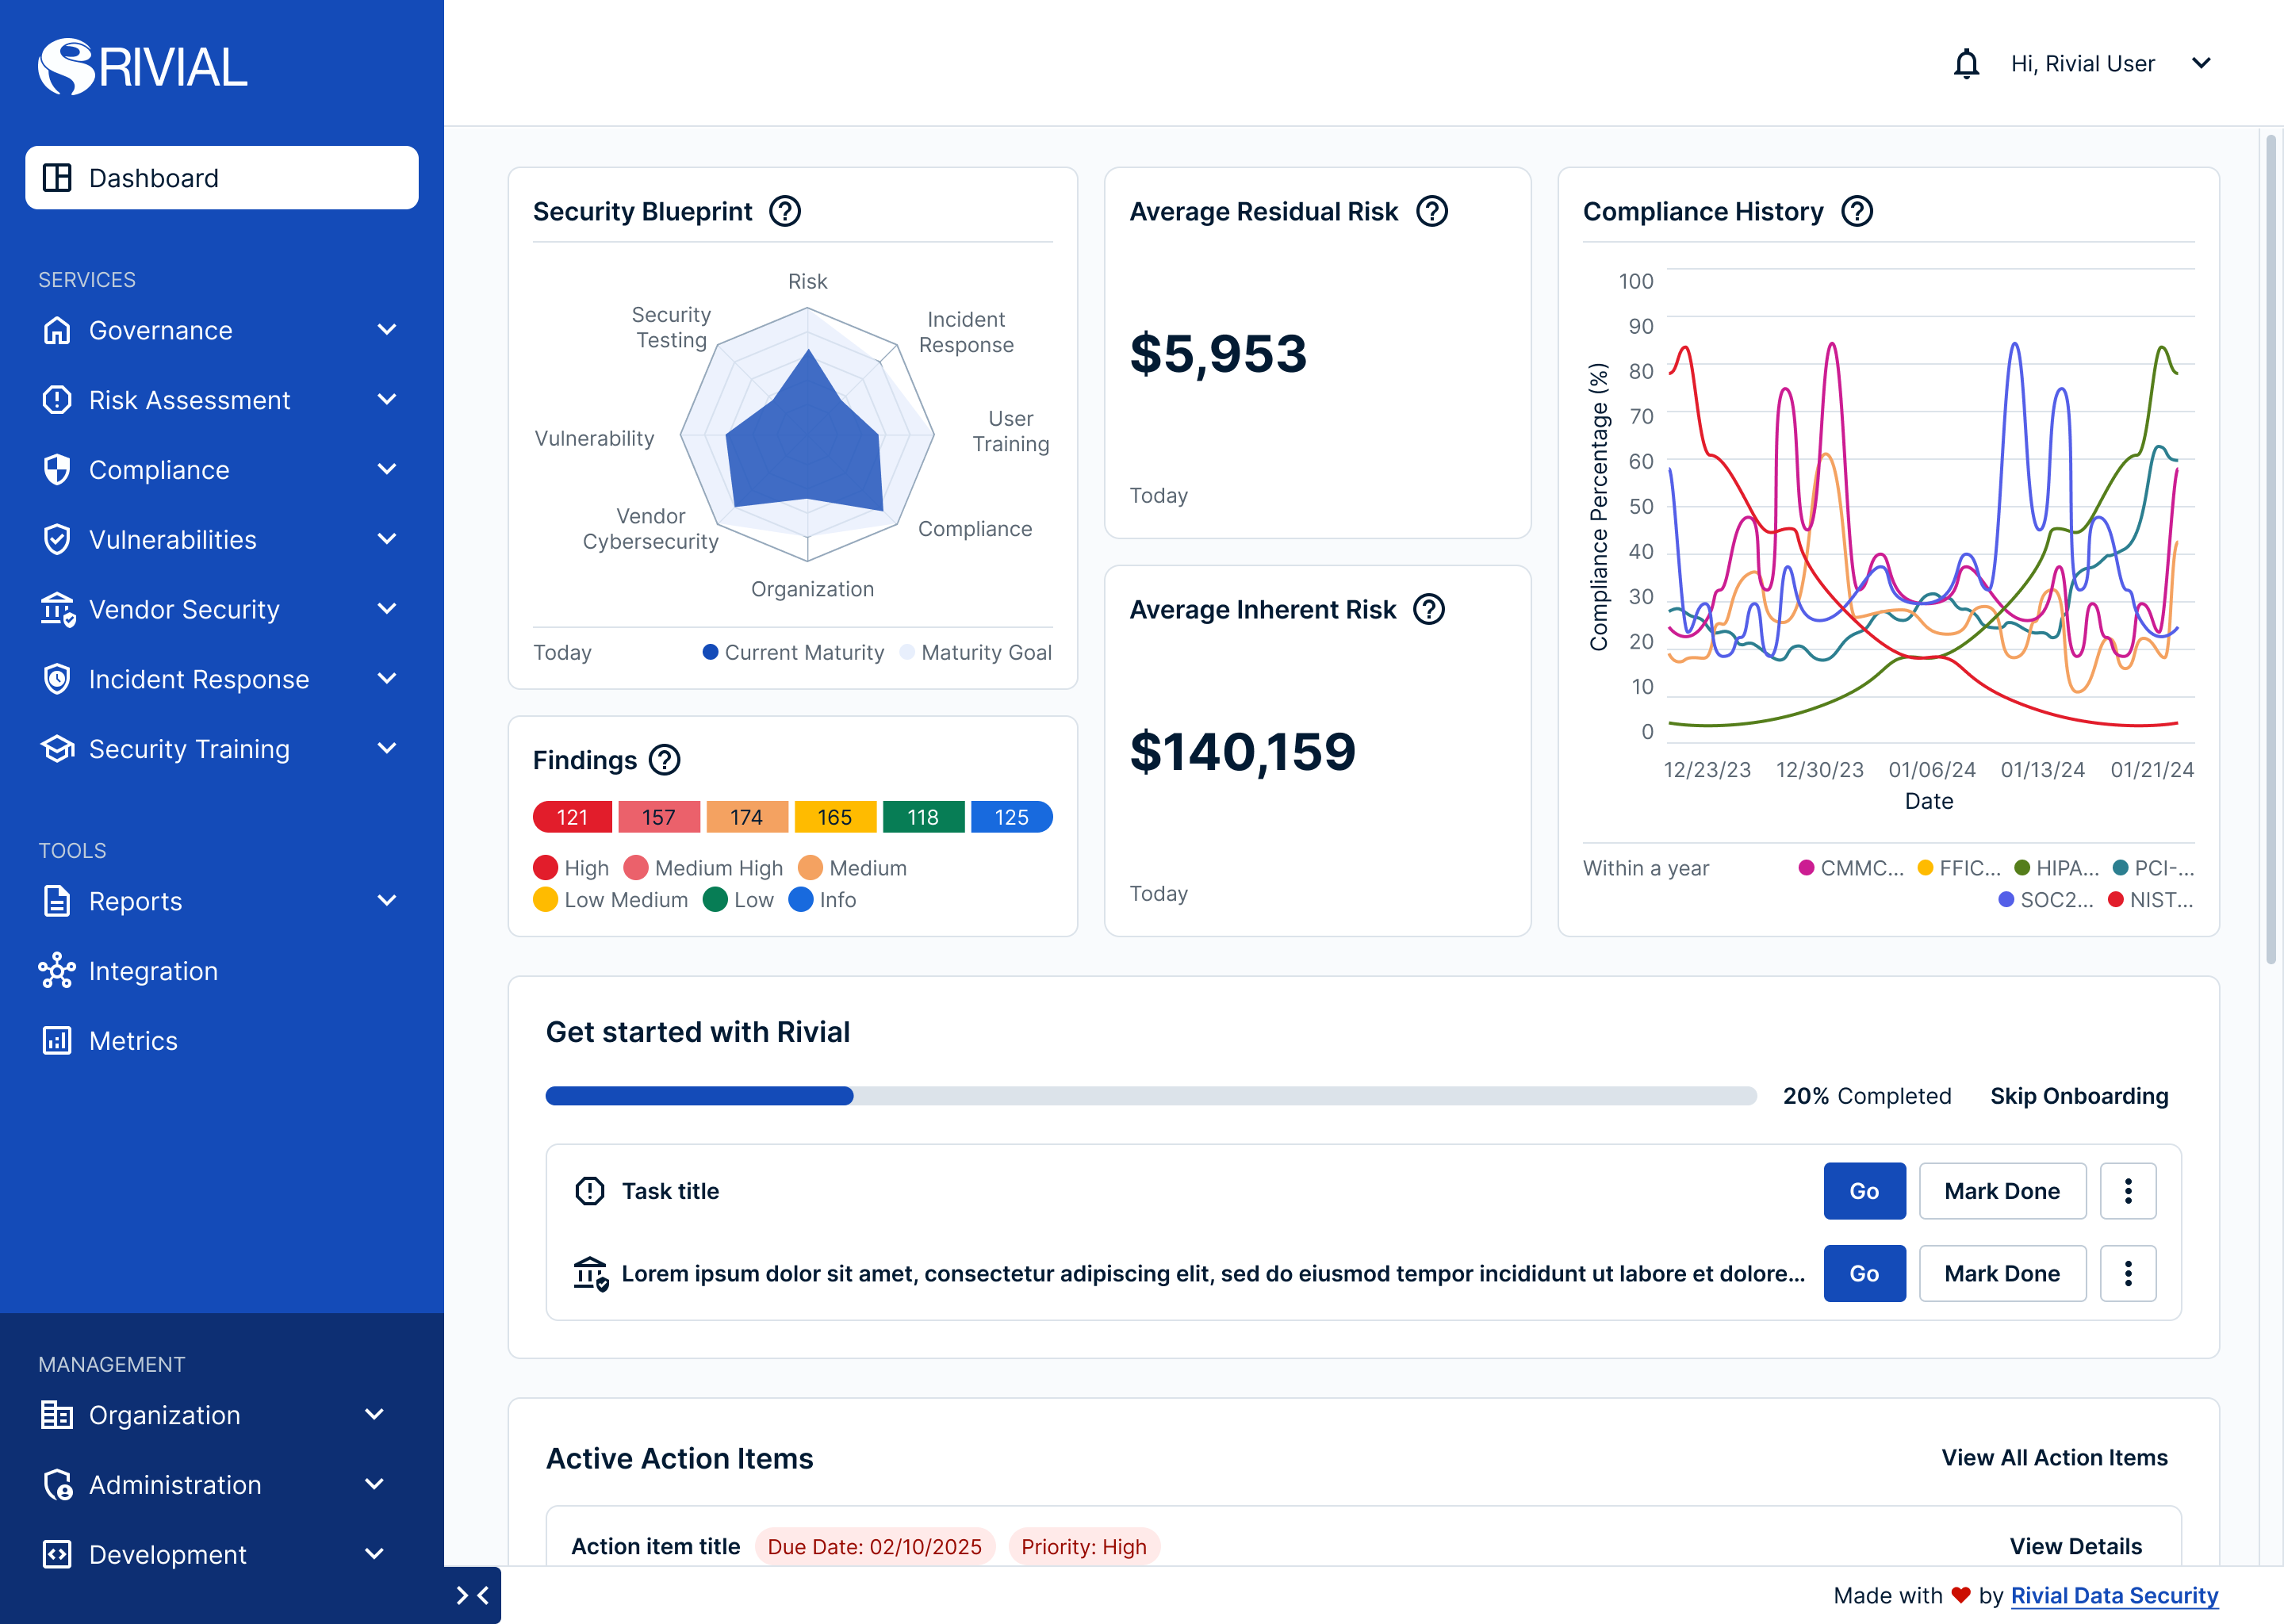Expand the Organization management section
Image resolution: width=2284 pixels, height=1624 pixels.
(x=374, y=1414)
